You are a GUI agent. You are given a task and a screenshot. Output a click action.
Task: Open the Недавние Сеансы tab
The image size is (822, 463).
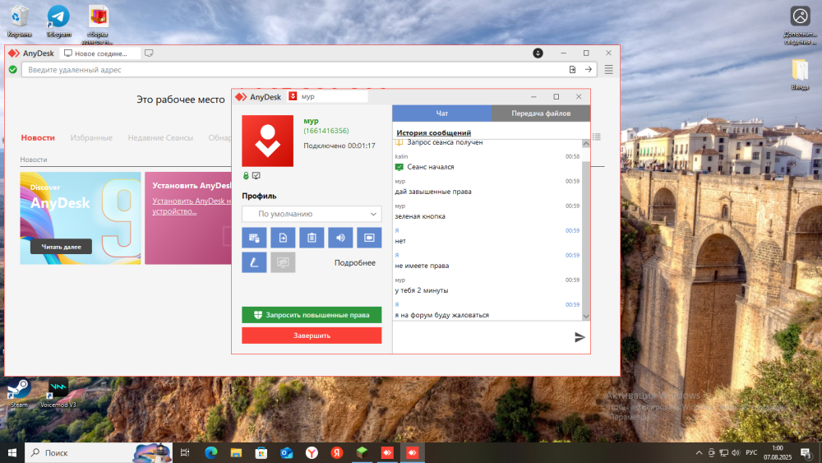click(x=160, y=137)
